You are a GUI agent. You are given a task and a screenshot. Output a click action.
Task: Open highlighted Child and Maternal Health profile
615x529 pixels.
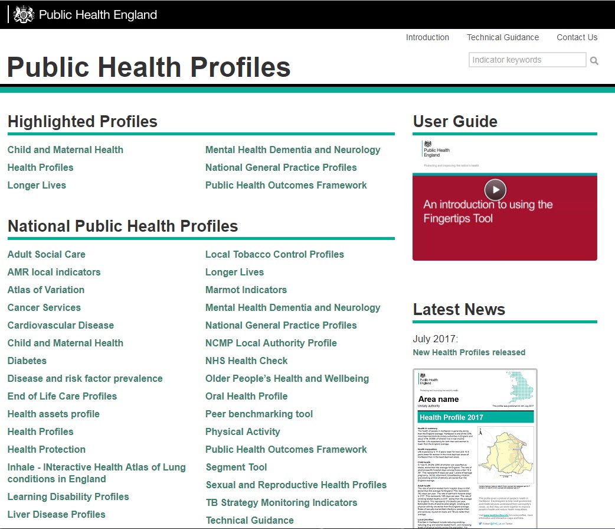[65, 150]
